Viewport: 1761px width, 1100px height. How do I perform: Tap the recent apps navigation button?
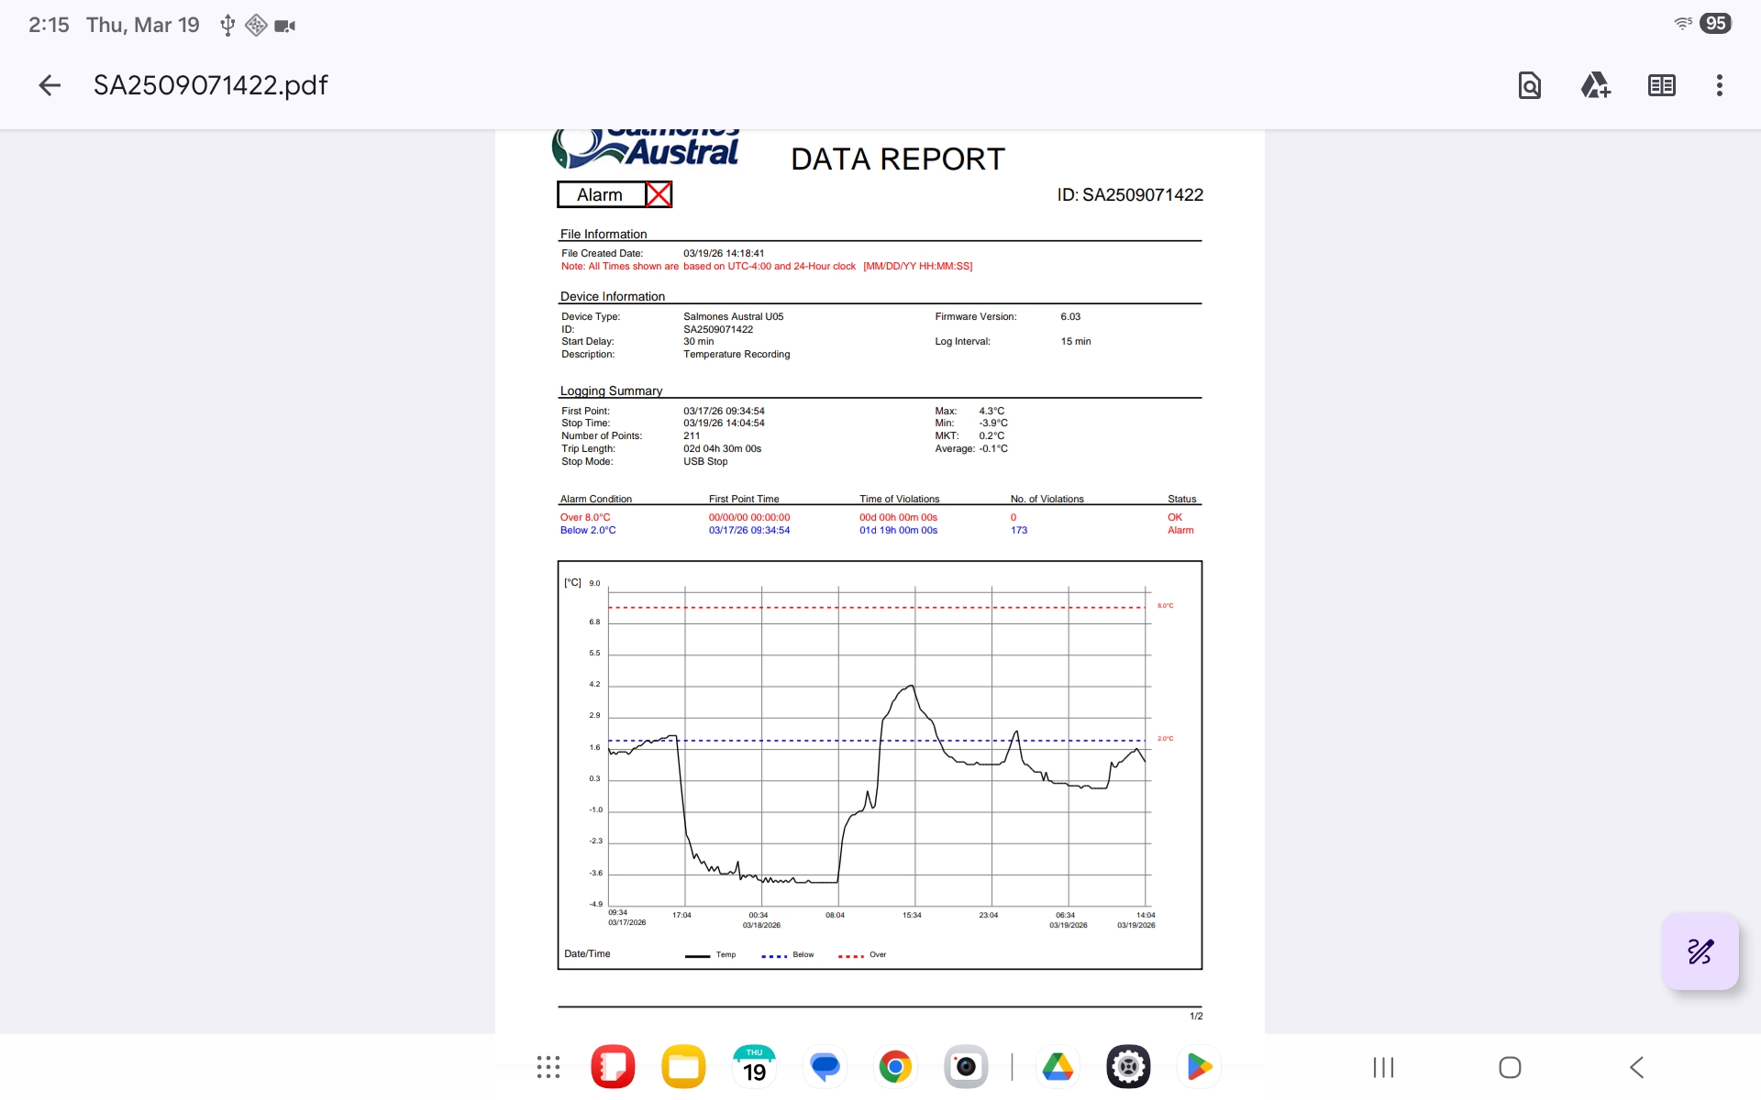(x=1383, y=1067)
